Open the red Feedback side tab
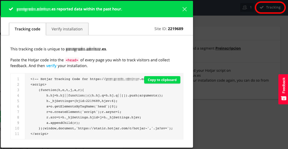 [x=283, y=89]
